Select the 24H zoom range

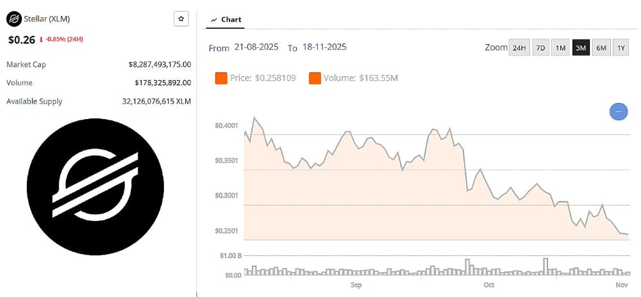[519, 48]
